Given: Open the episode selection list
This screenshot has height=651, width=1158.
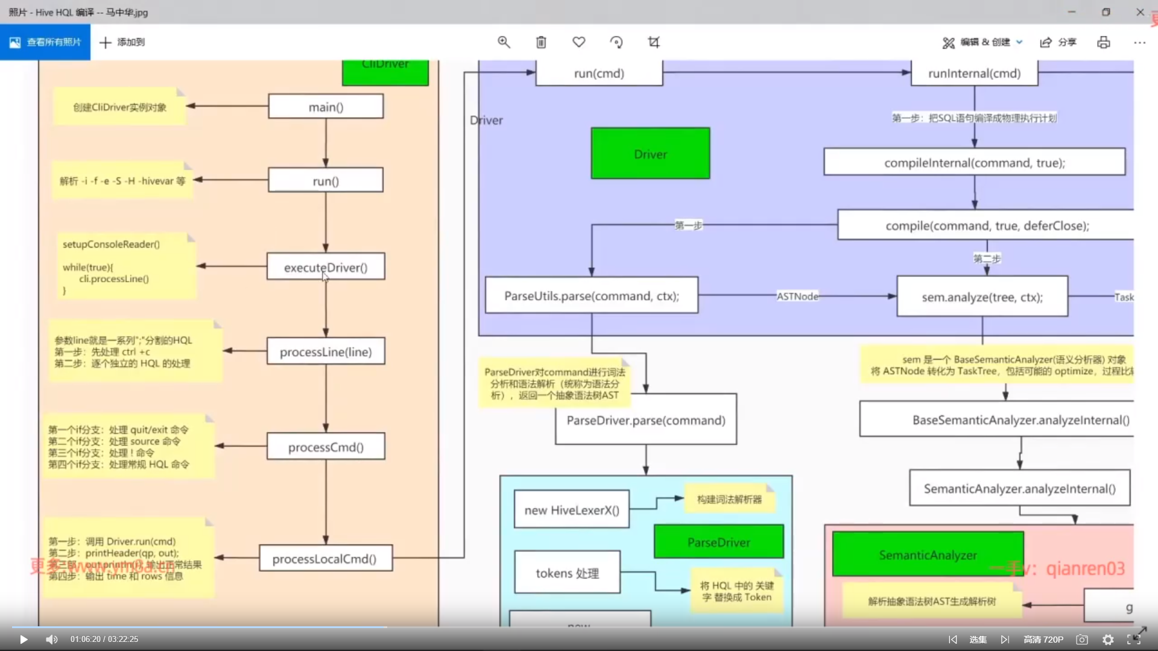Looking at the screenshot, I should (x=978, y=640).
